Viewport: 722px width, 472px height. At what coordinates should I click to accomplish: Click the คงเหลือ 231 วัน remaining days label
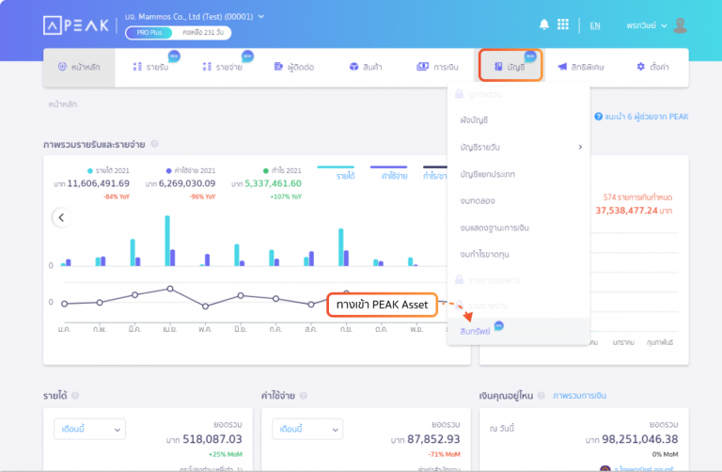(x=203, y=33)
